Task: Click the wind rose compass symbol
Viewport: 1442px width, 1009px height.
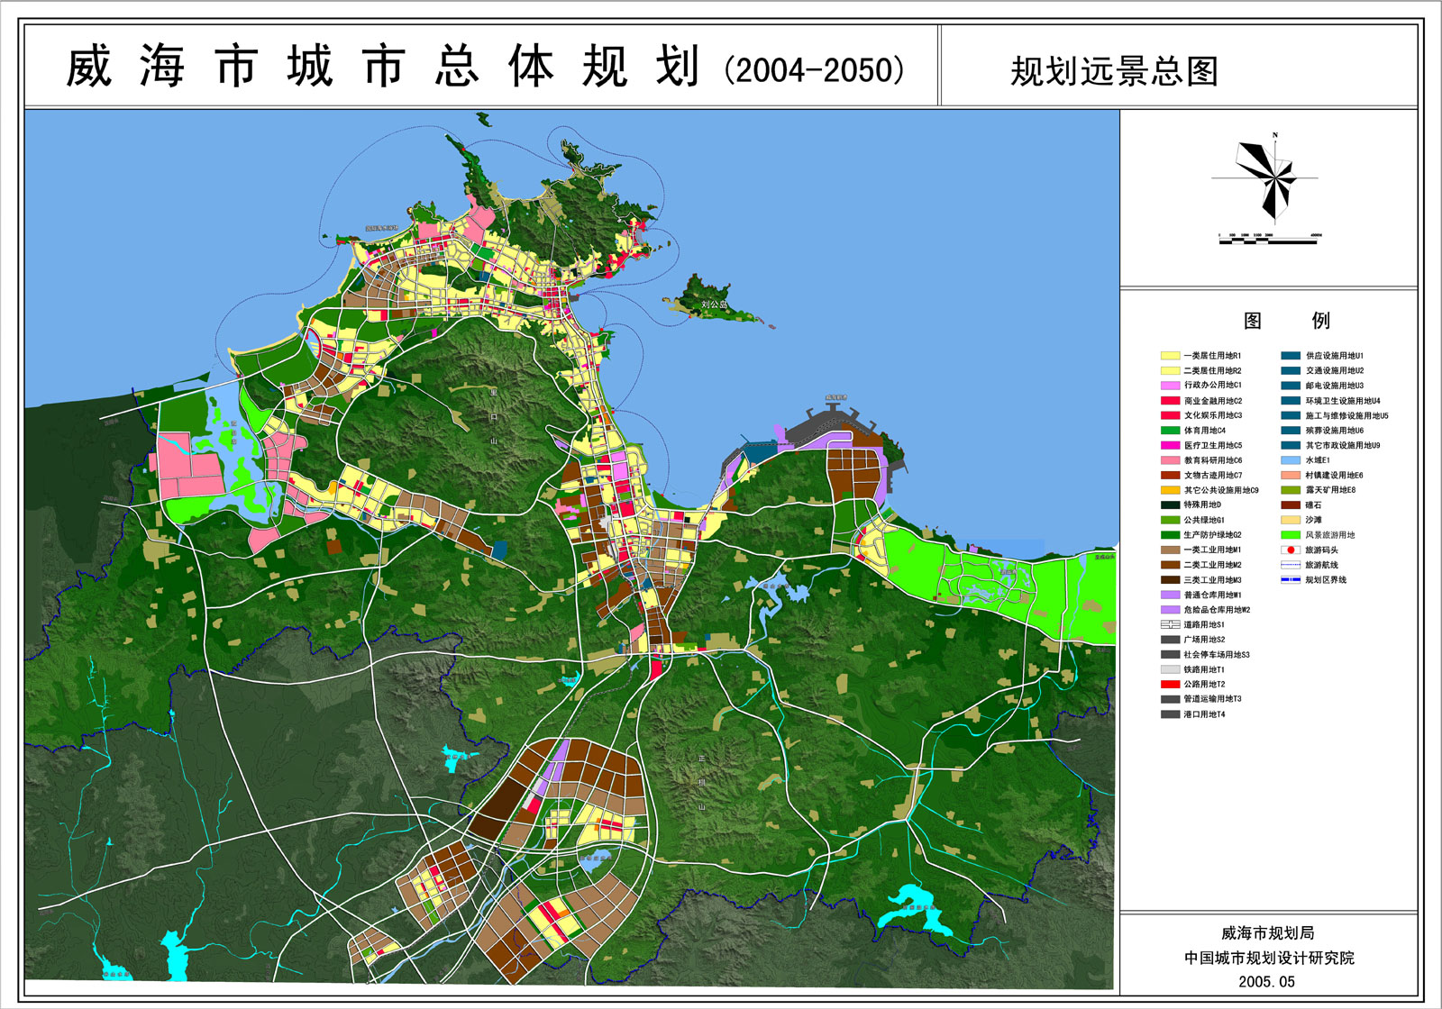Action: pos(1273,176)
